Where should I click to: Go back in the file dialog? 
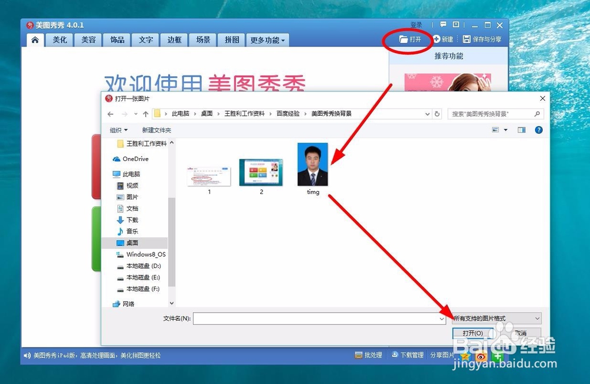(110, 114)
